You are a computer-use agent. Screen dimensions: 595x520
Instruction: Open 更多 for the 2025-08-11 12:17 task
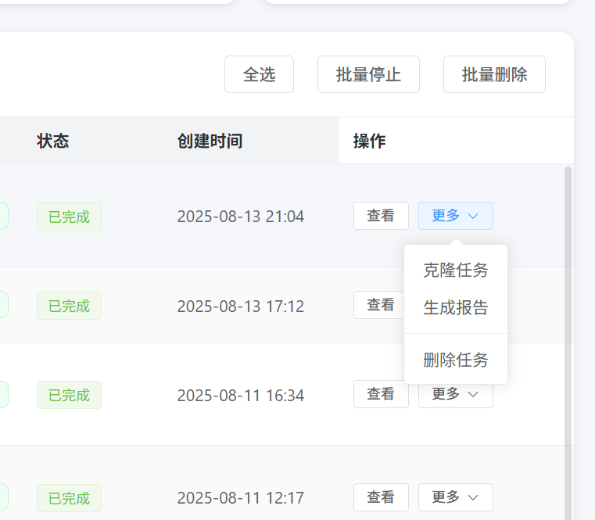coord(455,497)
